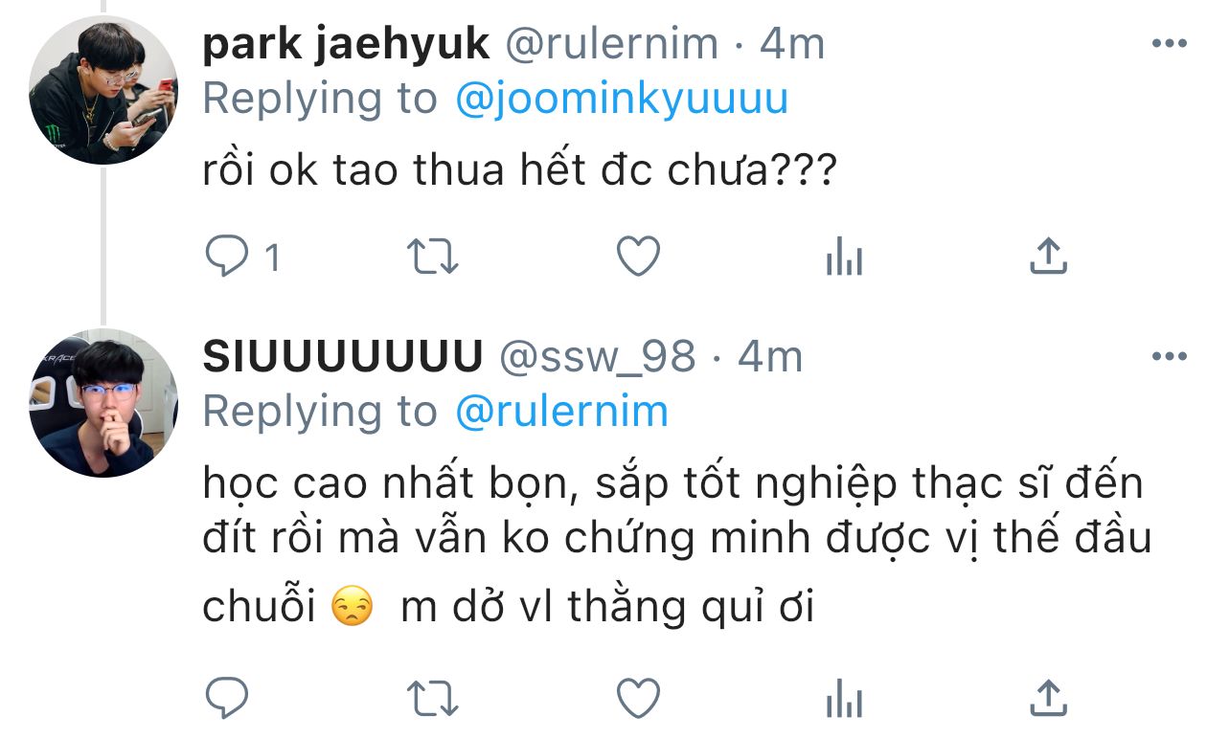Open park jaehyuk's profile picture
Viewport: 1230px width, 739px height.
[103, 91]
